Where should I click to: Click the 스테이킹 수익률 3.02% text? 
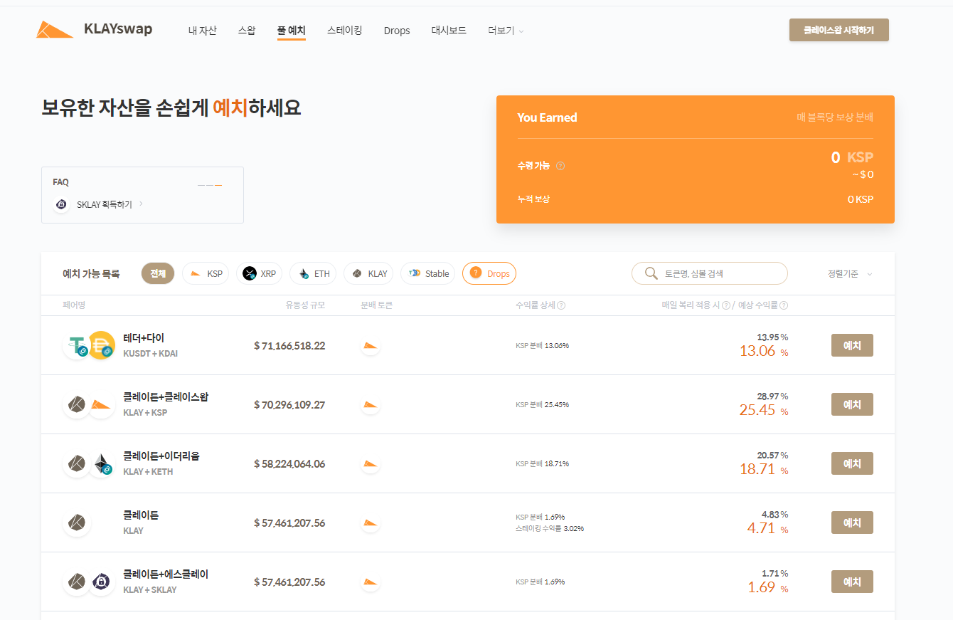point(550,529)
